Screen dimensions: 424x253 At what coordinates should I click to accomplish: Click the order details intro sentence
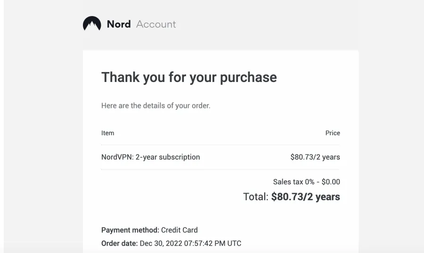point(156,106)
